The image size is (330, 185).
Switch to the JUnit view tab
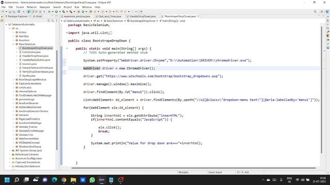(x=38, y=16)
